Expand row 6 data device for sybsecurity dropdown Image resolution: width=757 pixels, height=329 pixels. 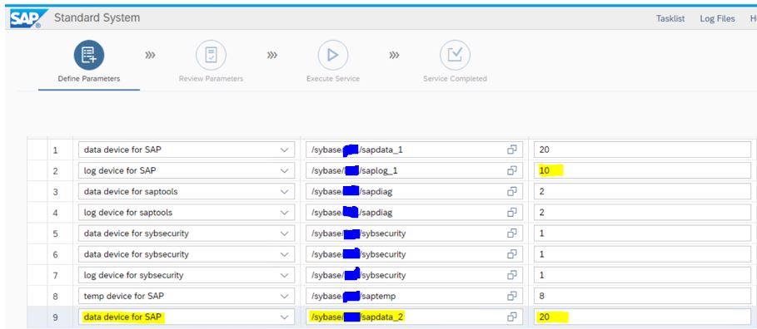coord(284,254)
